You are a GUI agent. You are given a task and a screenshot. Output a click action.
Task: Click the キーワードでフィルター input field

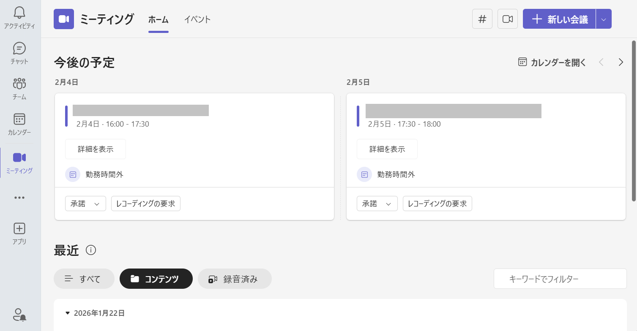pos(560,279)
